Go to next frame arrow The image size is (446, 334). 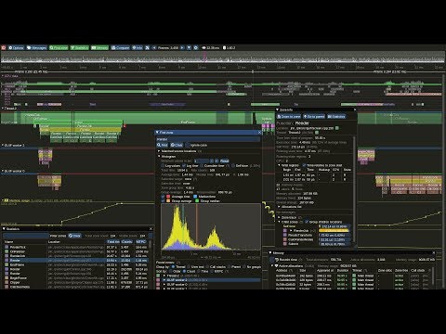coord(182,48)
